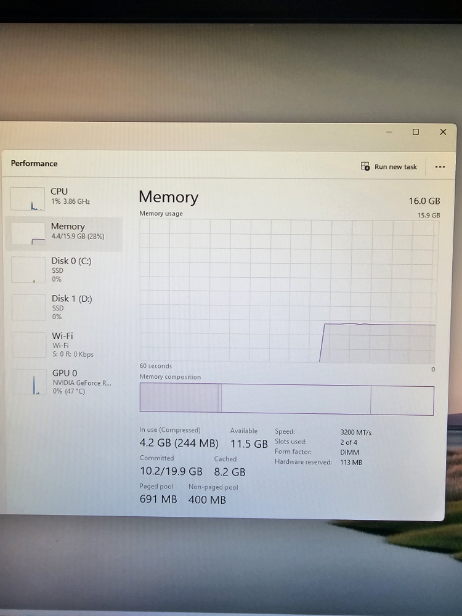Click the Run new task label
This screenshot has width=462, height=616.
(395, 166)
